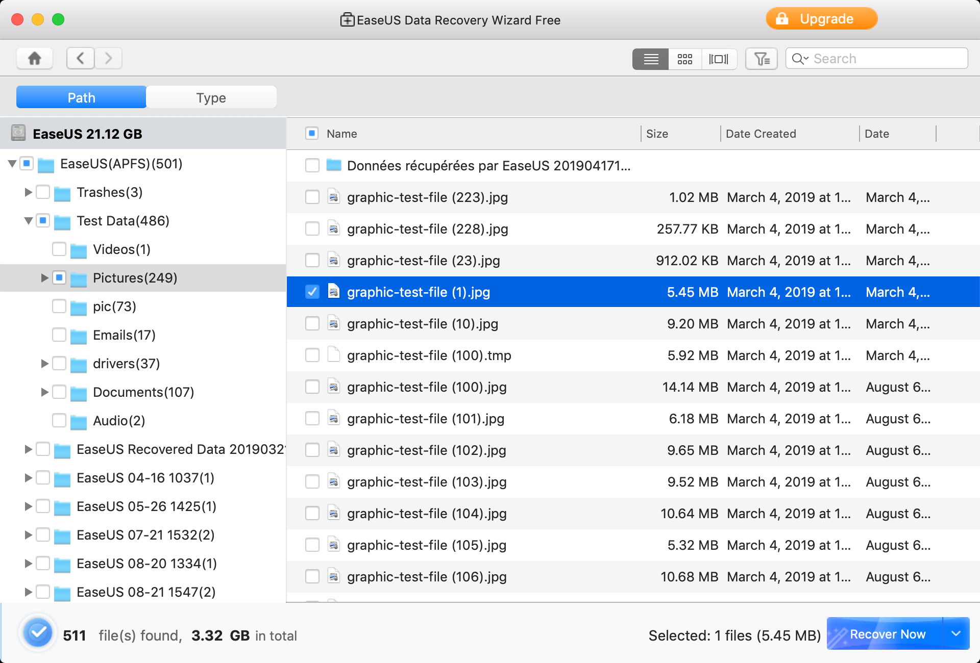980x663 pixels.
Task: Switch to list view mode
Action: click(650, 59)
